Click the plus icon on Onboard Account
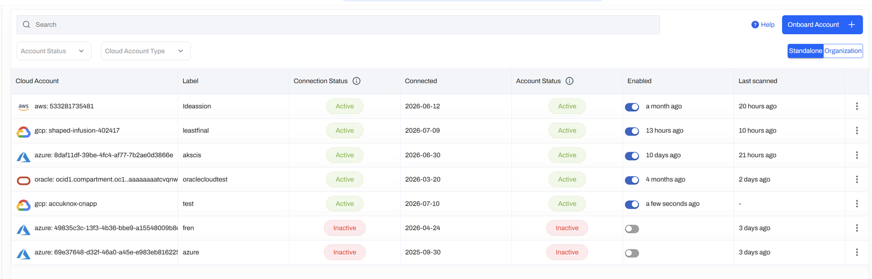This screenshot has width=872, height=279. pos(851,24)
